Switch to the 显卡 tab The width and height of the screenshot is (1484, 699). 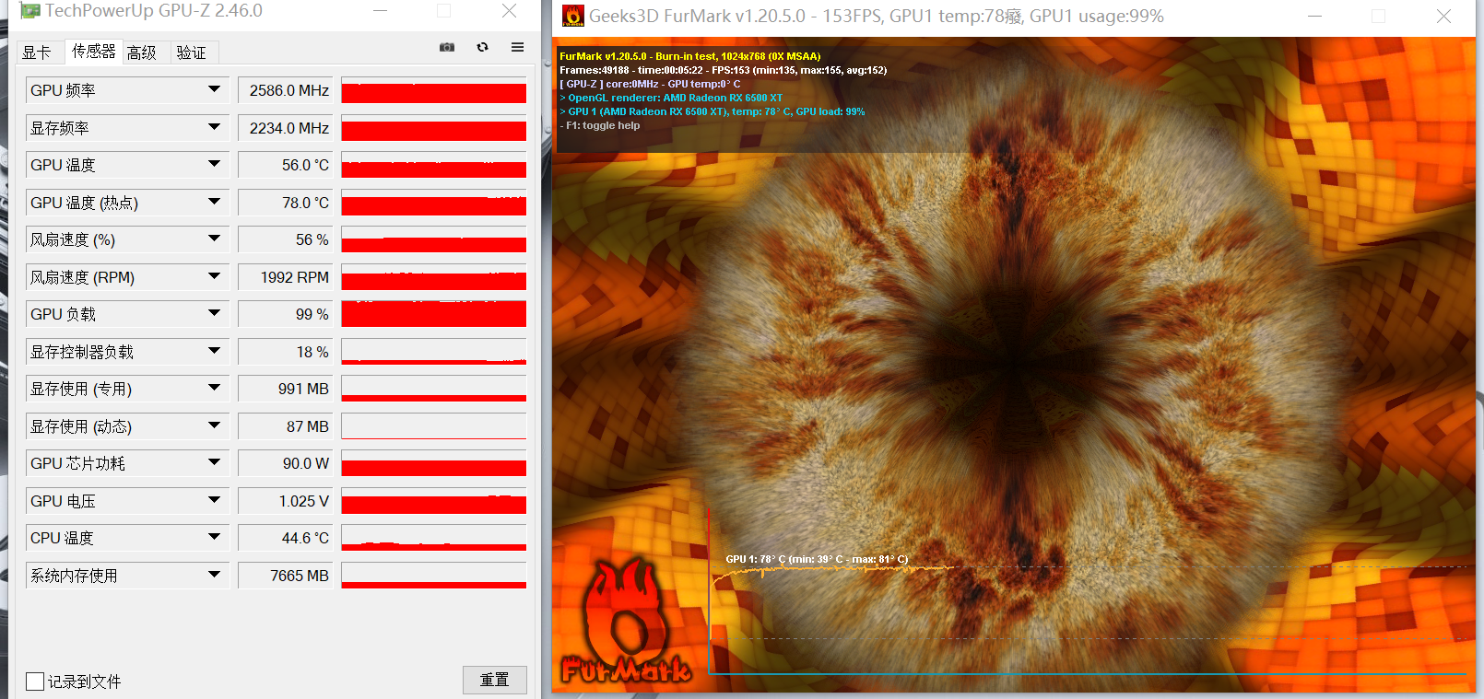coord(37,52)
